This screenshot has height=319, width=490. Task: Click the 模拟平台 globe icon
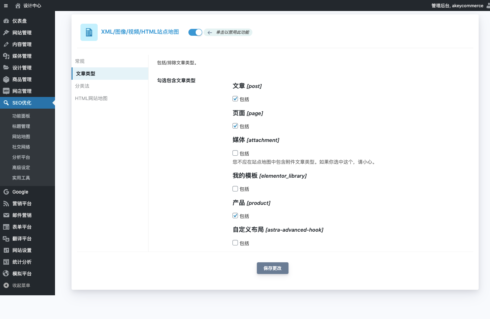coord(6,274)
